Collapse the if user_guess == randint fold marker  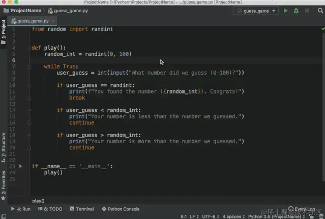coord(29,85)
